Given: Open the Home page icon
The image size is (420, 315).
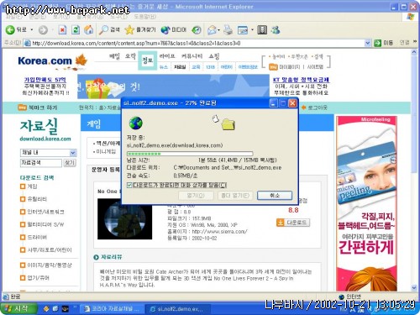Looking at the screenshot, I should pos(89,29).
